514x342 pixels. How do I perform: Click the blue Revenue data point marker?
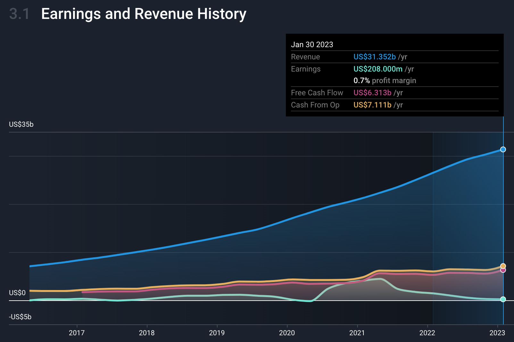503,150
